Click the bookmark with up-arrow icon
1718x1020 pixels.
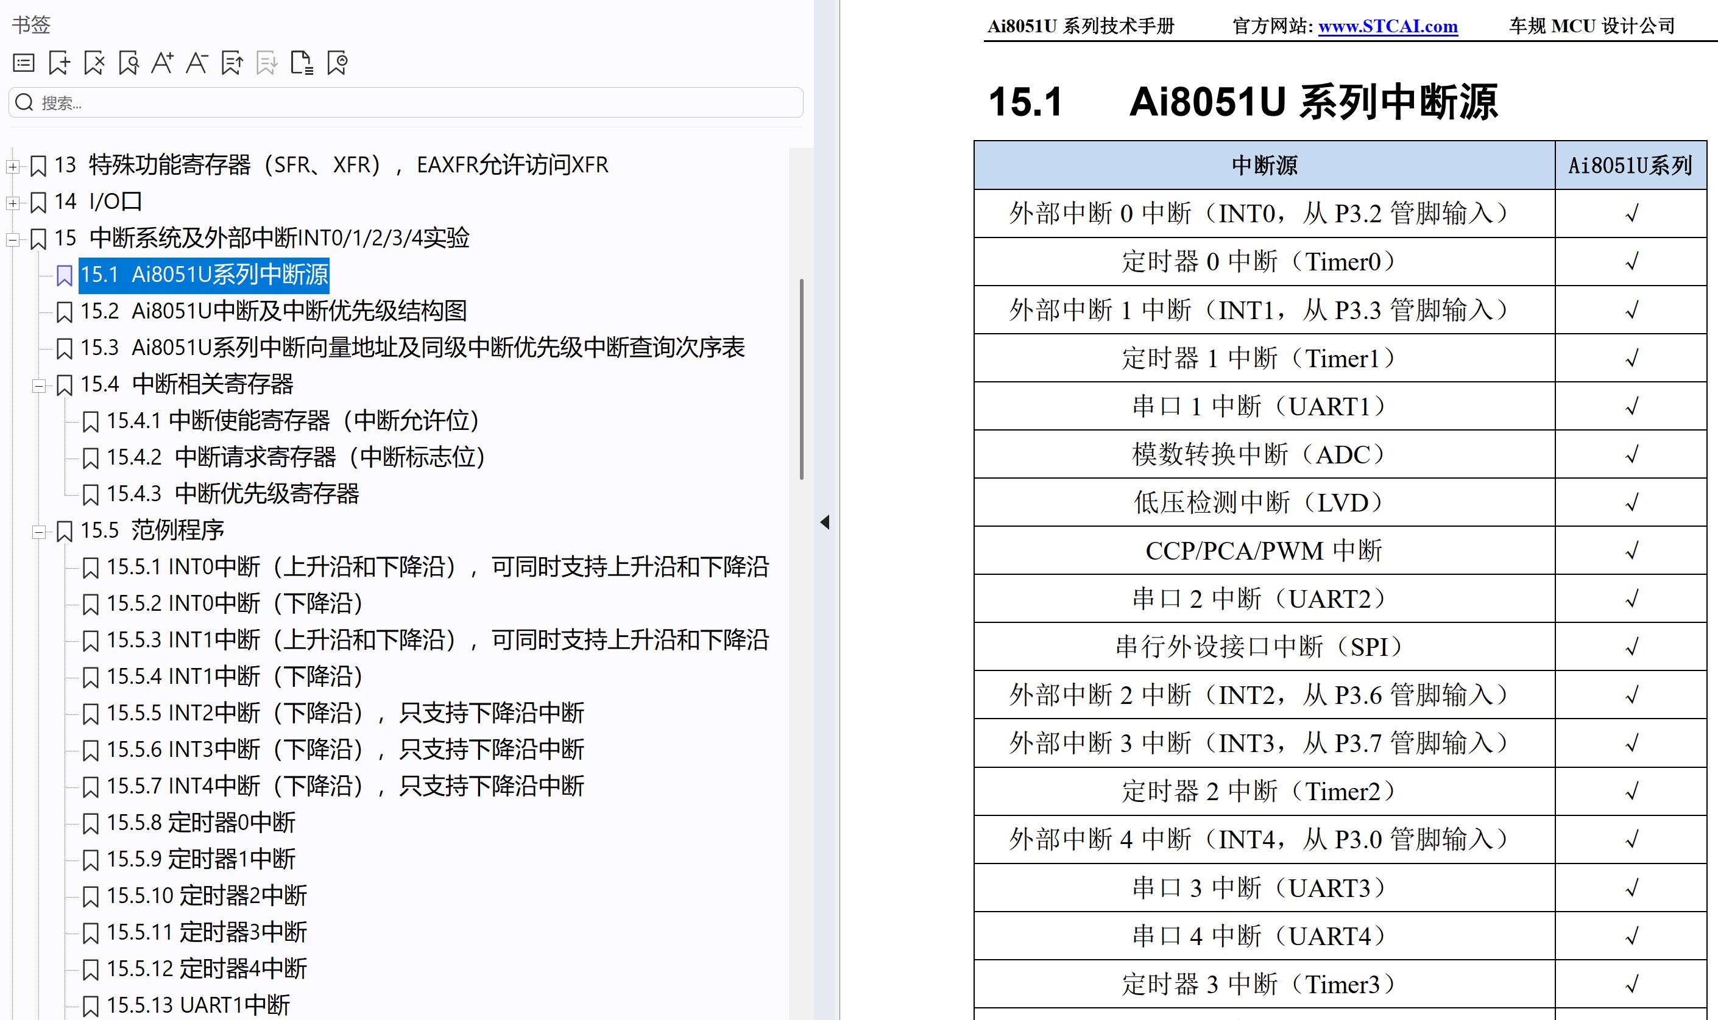232,63
